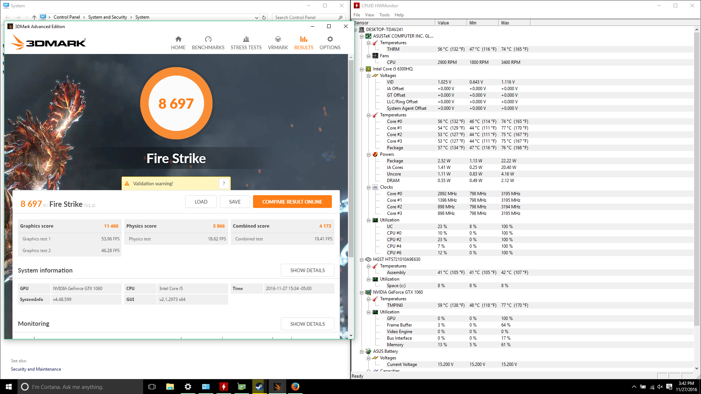This screenshot has height=394, width=701.
Task: Open the HWMonitor View menu
Action: [x=369, y=15]
